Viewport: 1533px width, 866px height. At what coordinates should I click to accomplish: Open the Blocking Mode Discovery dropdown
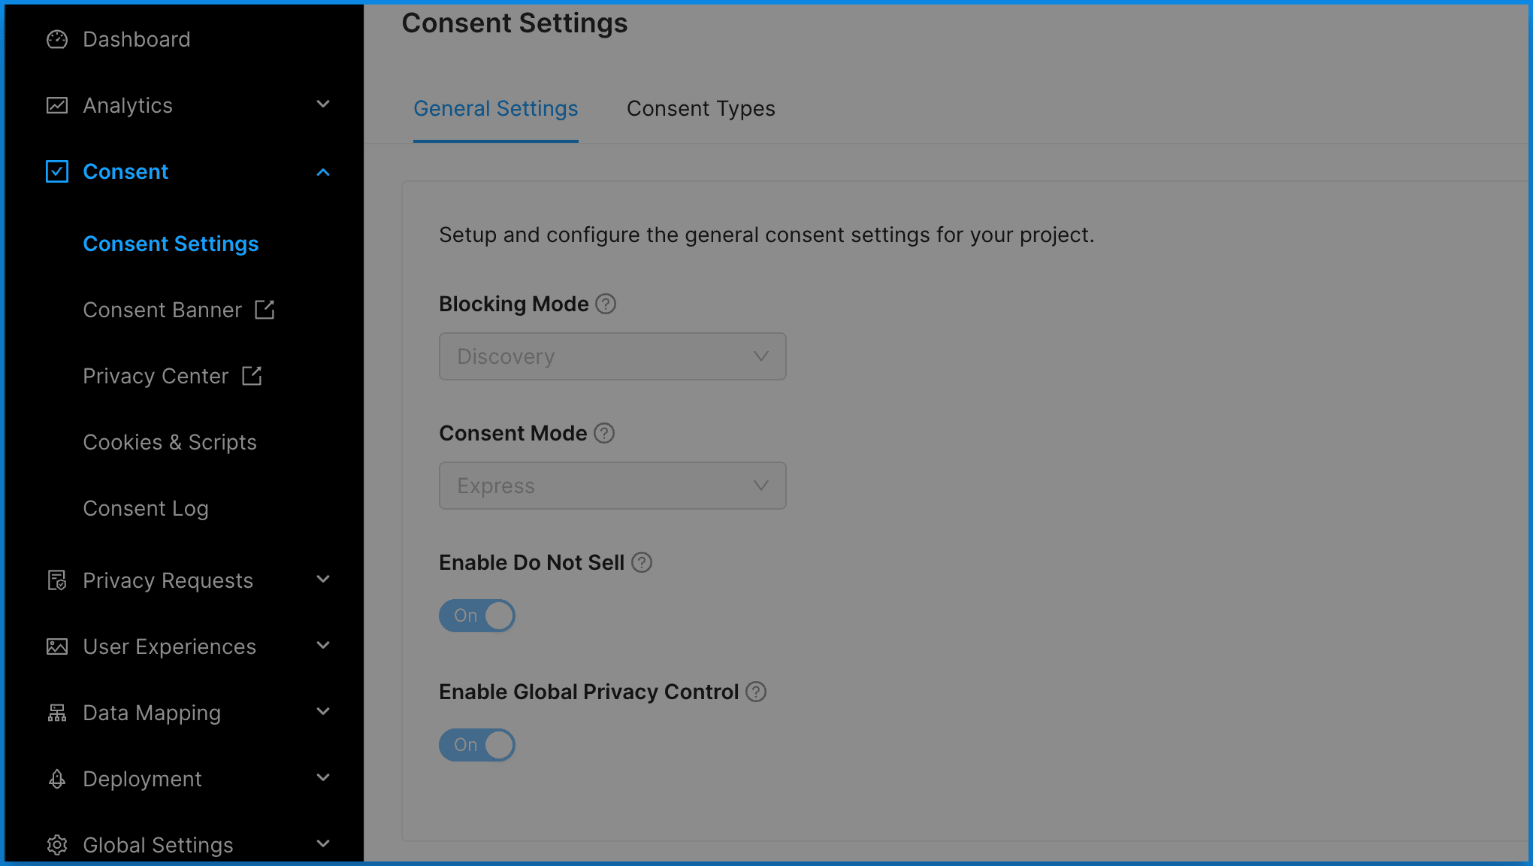[612, 356]
